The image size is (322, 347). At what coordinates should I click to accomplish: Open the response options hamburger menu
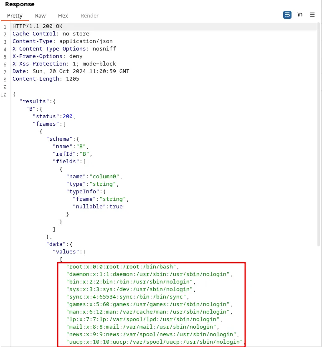pyautogui.click(x=312, y=15)
